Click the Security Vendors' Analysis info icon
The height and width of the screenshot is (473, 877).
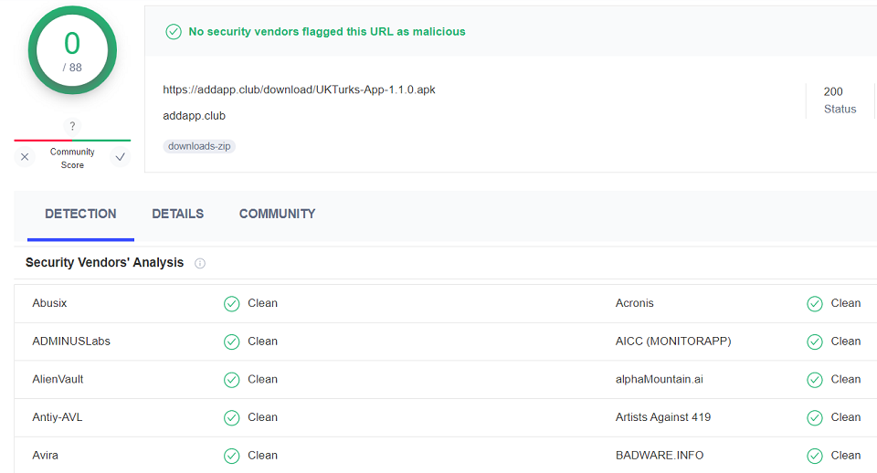click(x=200, y=263)
